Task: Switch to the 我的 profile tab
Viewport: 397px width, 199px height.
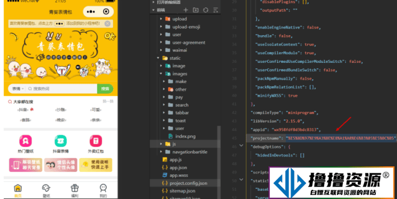Action: (103, 188)
